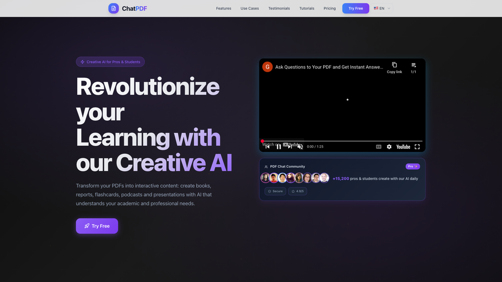Skip to next video

point(290,147)
